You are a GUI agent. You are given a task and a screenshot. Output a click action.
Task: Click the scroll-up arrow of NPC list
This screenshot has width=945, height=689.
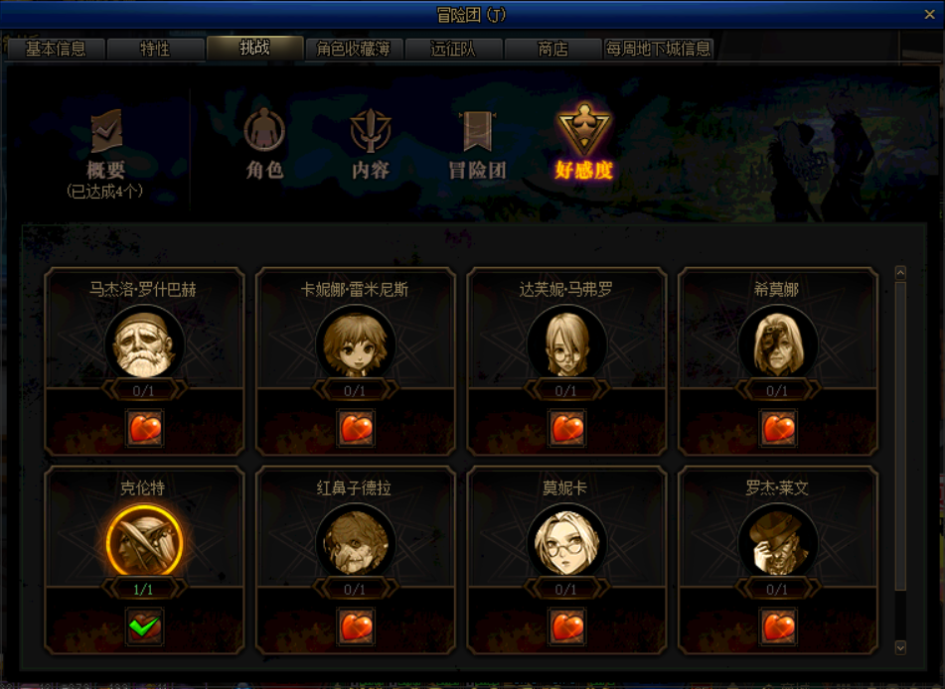coord(900,273)
